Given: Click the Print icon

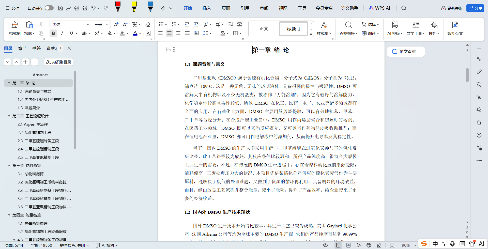Looking at the screenshot, I should (77, 8).
